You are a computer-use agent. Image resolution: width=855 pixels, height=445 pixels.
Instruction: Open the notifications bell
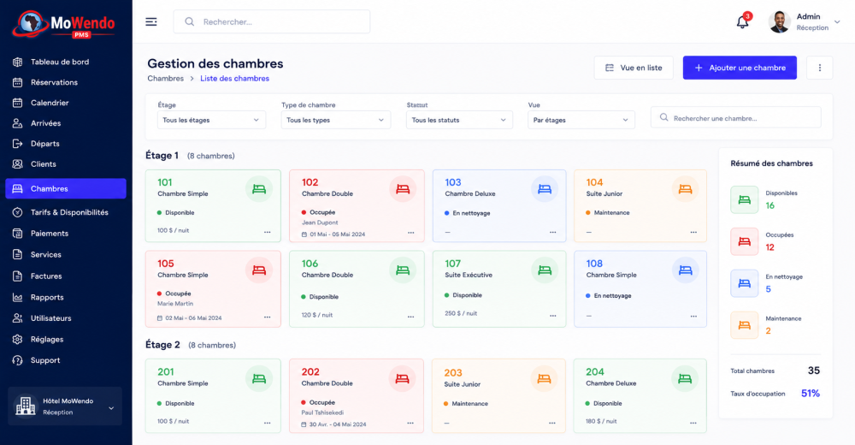pos(743,22)
